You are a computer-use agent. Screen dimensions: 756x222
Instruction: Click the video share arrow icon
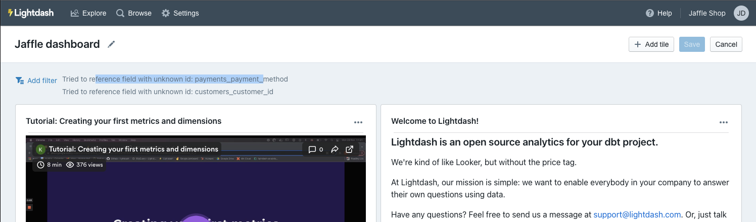point(335,150)
